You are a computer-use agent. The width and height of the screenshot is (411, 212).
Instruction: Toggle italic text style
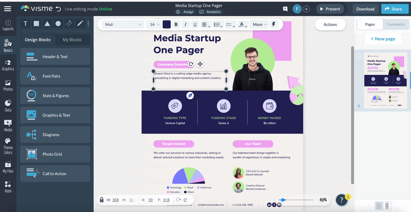tap(185, 24)
